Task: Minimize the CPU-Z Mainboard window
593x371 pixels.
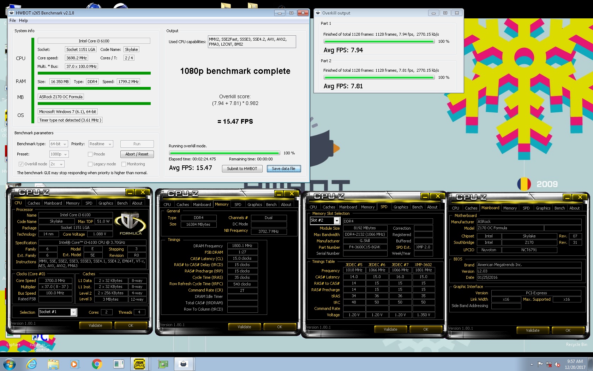Action: (567, 197)
